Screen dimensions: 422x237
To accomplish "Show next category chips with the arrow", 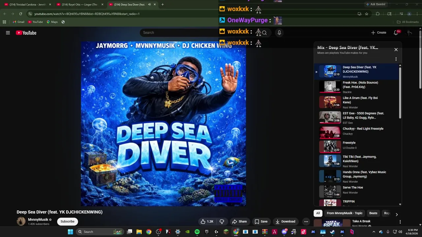I will (397, 214).
